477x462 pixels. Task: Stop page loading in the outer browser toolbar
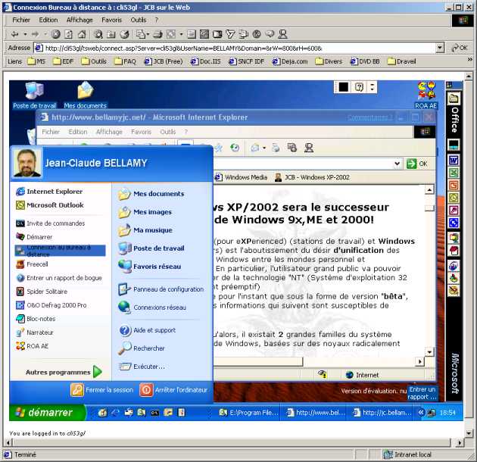tap(55, 34)
